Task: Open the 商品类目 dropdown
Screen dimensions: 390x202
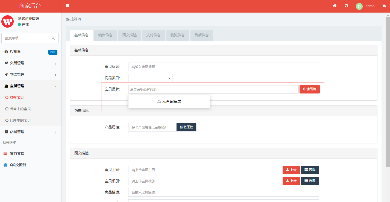Action: click(150, 78)
